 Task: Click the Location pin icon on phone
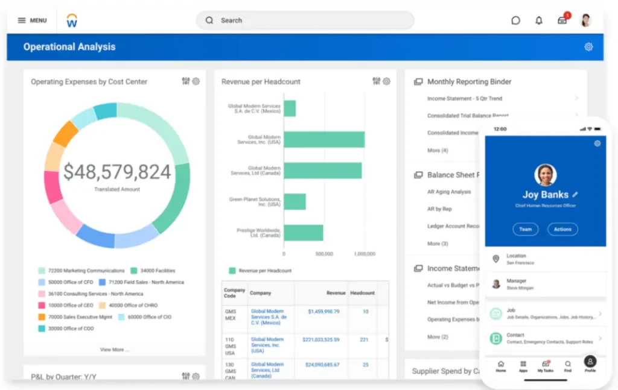coord(496,259)
